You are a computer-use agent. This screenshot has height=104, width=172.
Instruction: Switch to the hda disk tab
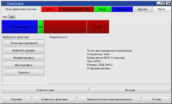point(5,17)
